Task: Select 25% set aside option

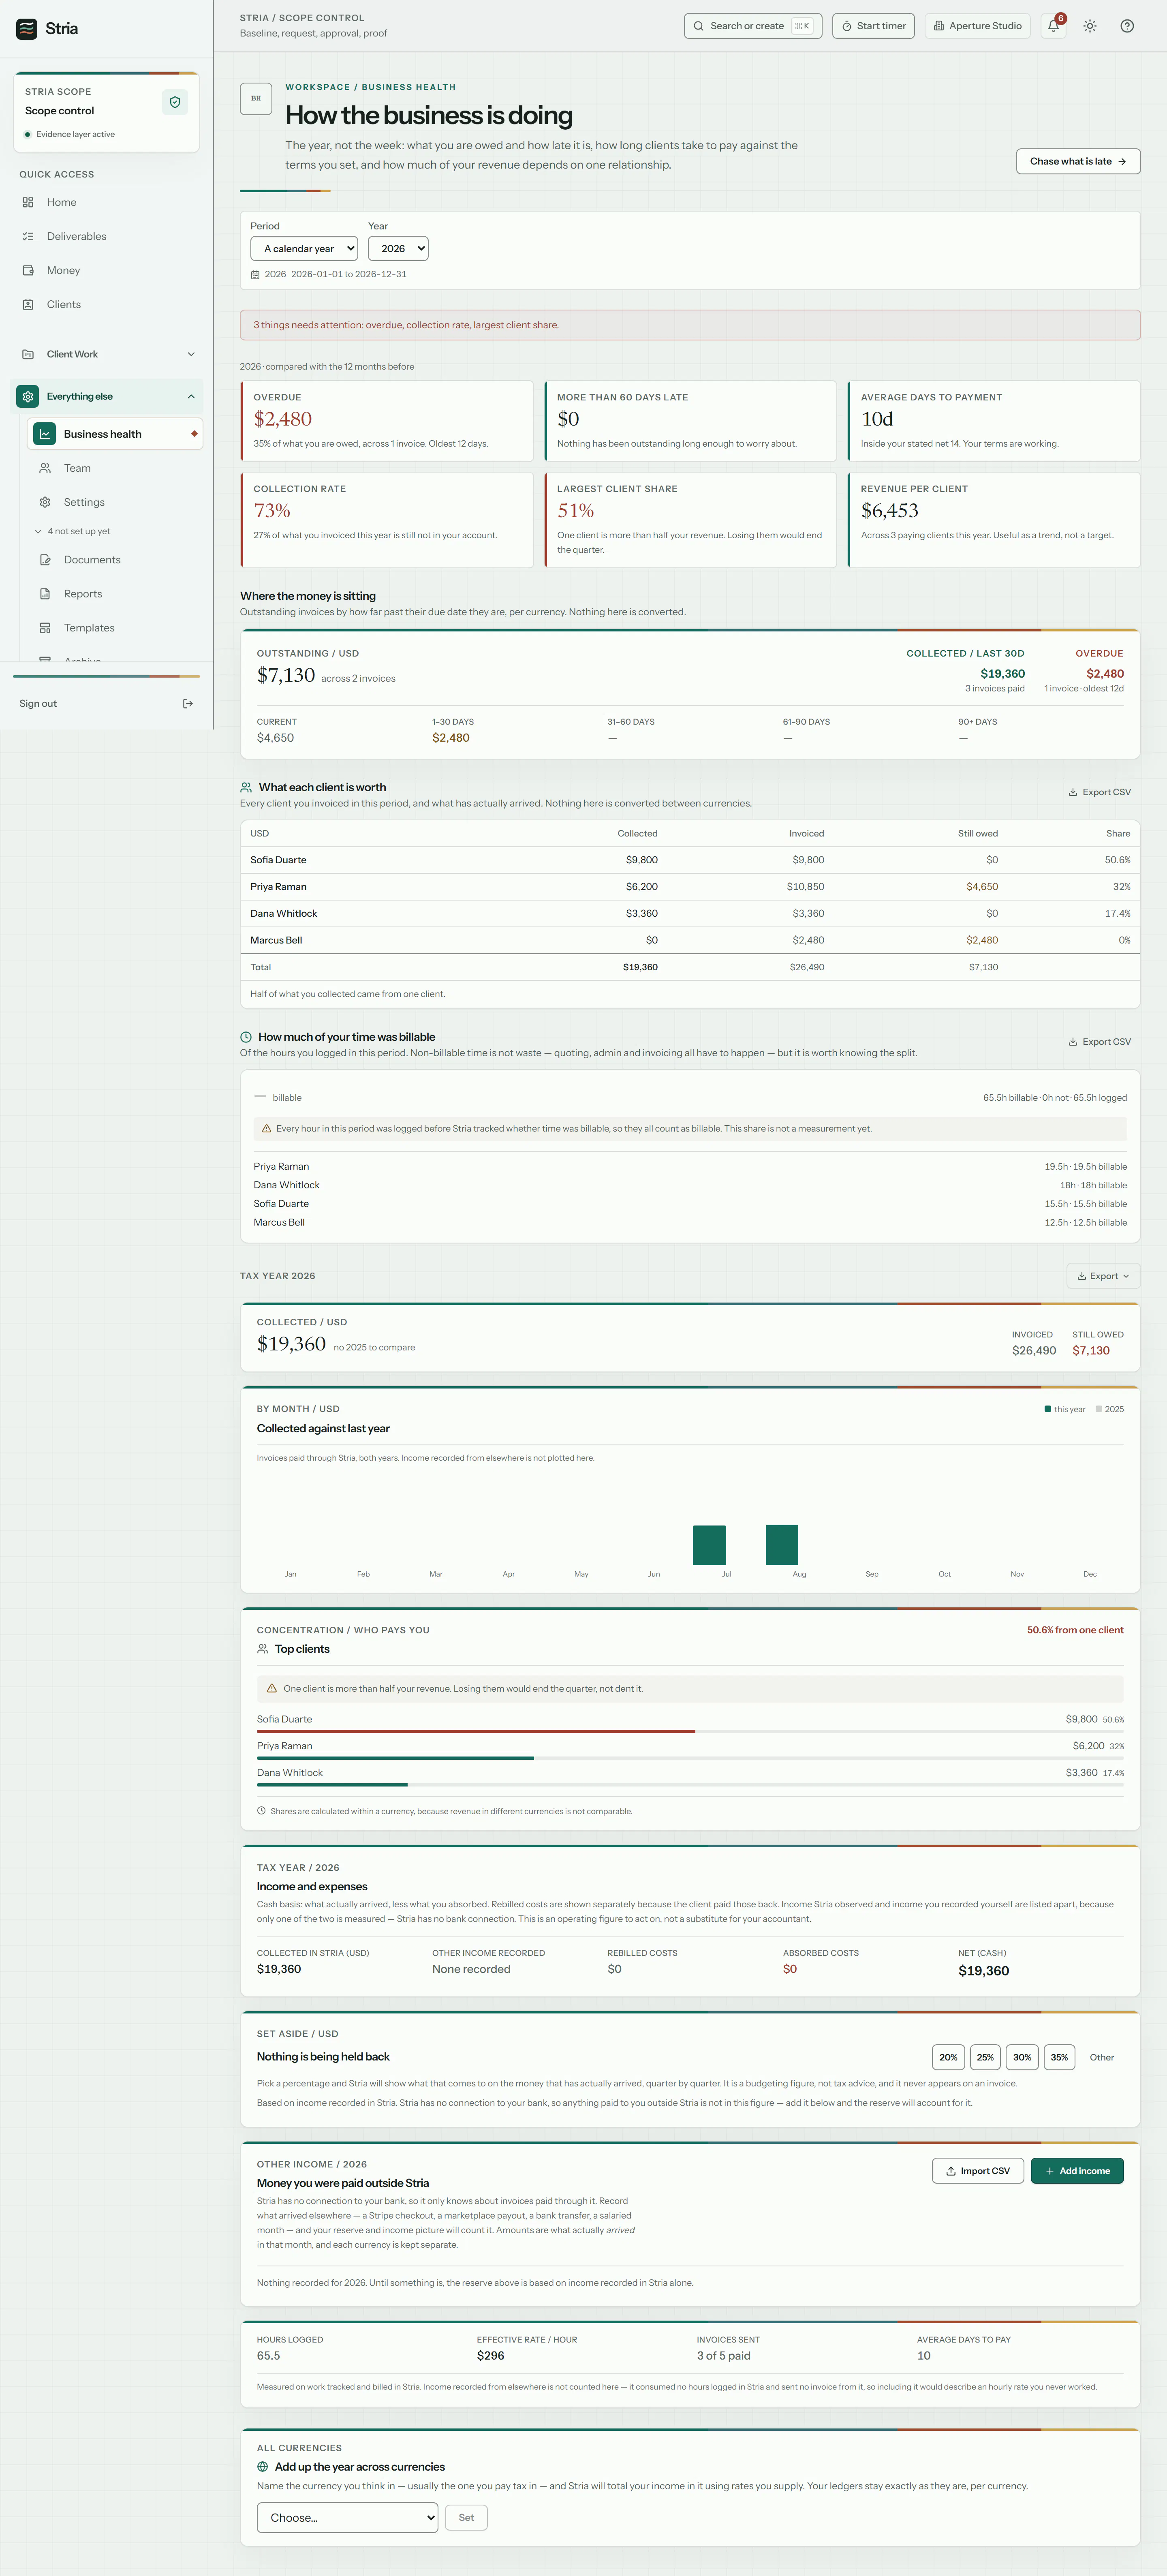Action: pyautogui.click(x=985, y=2057)
